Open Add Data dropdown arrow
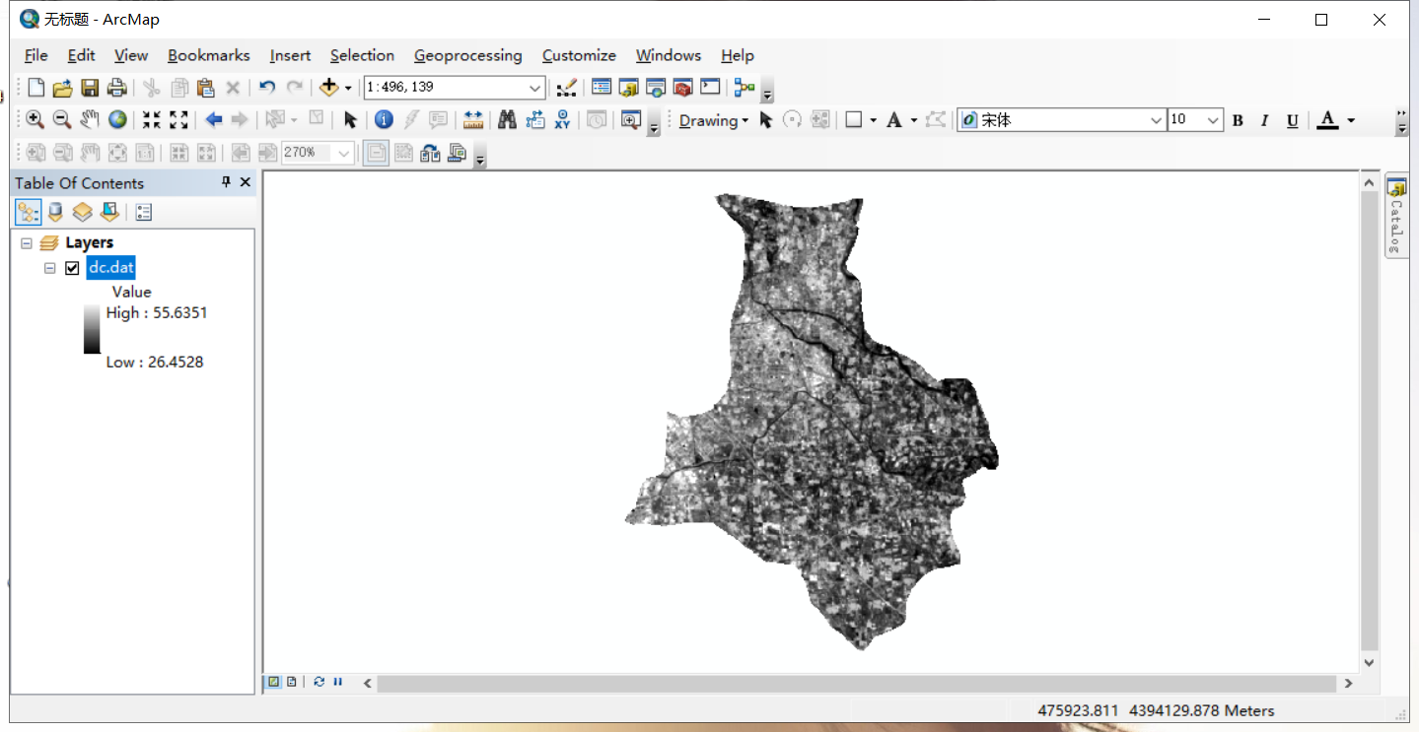This screenshot has width=1419, height=732. point(348,88)
